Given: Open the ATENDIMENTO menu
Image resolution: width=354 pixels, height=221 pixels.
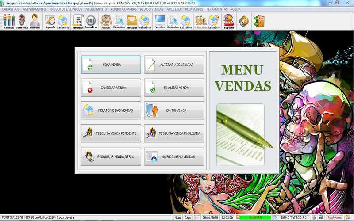Looking at the screenshot, I should pos(96,9).
